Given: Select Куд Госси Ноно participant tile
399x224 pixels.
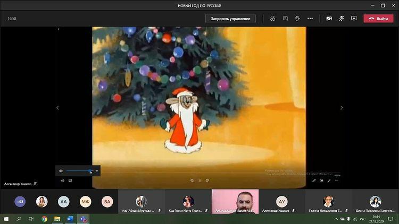Looking at the screenshot, I should click(188, 201).
